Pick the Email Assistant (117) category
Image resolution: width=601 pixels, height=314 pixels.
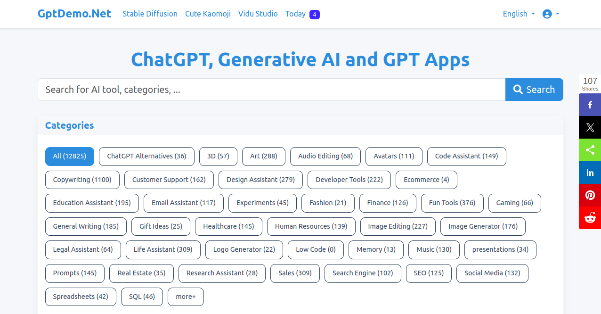[x=184, y=203]
